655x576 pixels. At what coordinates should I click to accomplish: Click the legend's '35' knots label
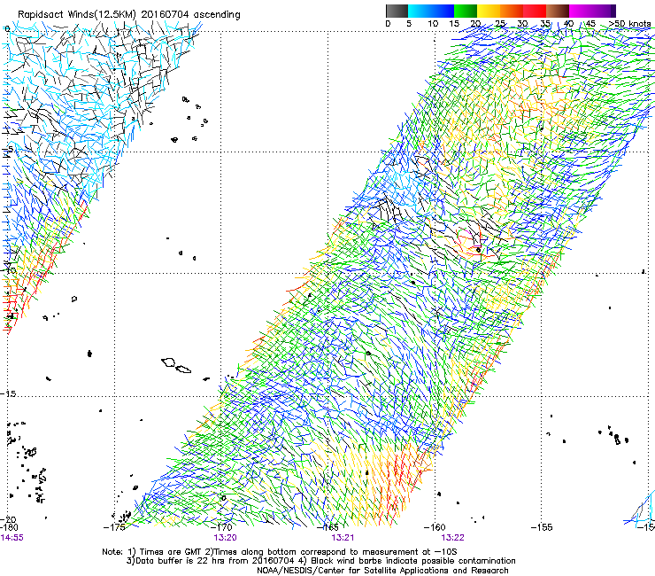tap(545, 24)
